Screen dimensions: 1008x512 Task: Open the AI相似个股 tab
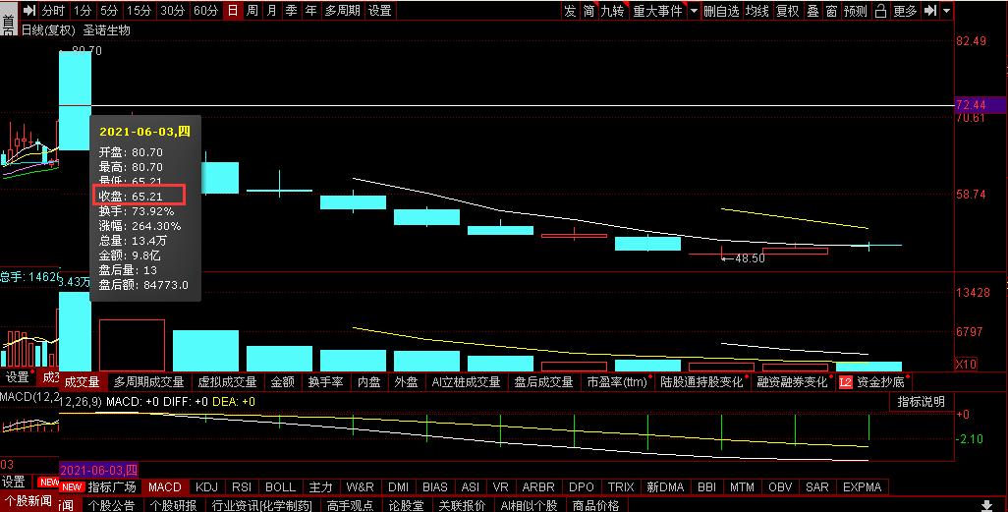(x=529, y=505)
